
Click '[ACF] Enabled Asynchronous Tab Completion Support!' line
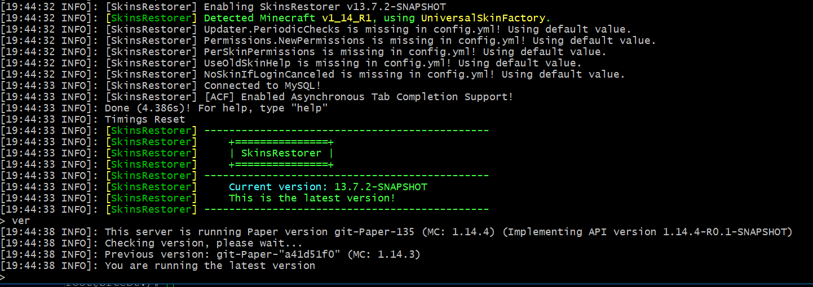[x=258, y=97]
